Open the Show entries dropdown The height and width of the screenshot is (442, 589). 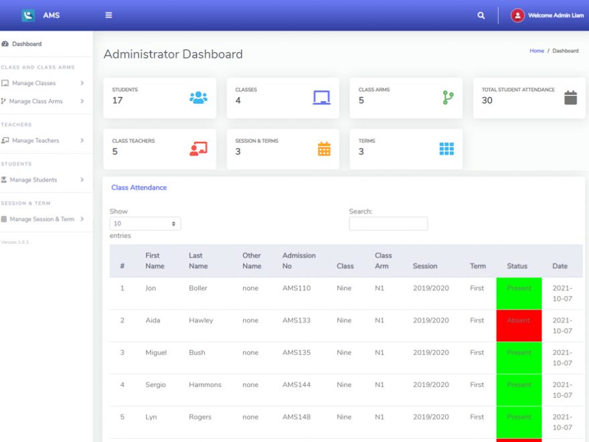point(145,222)
